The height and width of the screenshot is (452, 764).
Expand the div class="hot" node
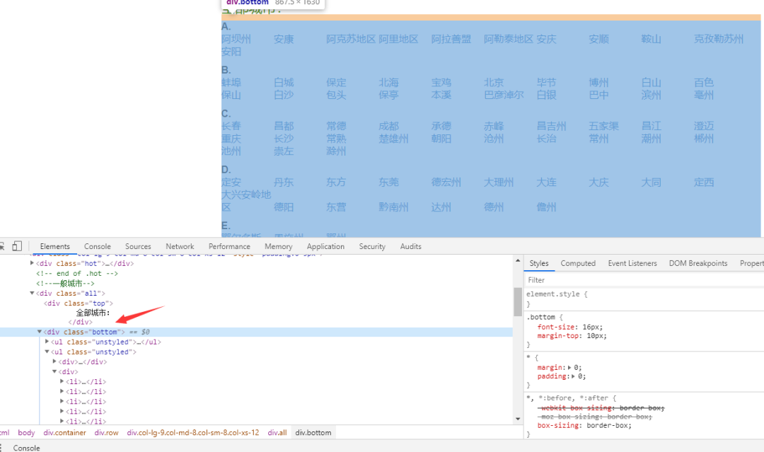tap(32, 263)
